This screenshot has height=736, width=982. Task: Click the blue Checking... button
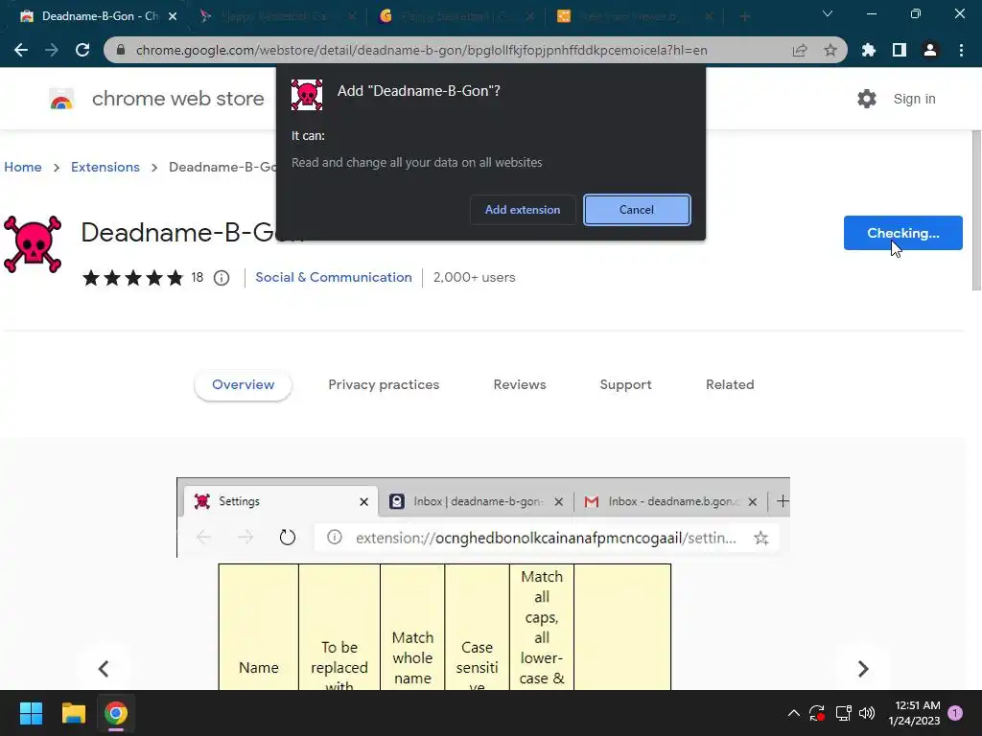902,233
